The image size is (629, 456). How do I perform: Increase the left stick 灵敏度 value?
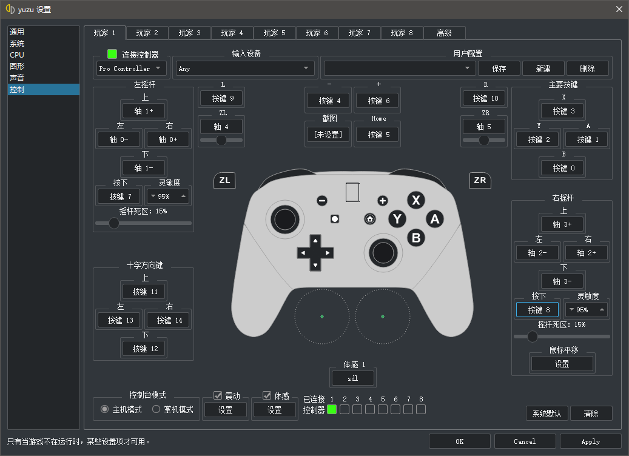pyautogui.click(x=183, y=196)
